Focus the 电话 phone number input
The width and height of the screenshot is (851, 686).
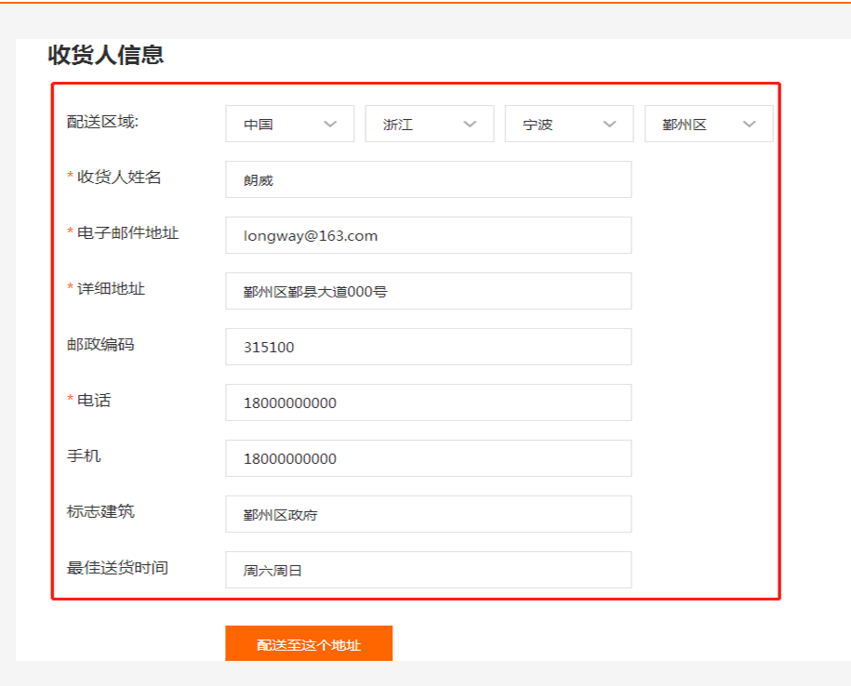[428, 402]
